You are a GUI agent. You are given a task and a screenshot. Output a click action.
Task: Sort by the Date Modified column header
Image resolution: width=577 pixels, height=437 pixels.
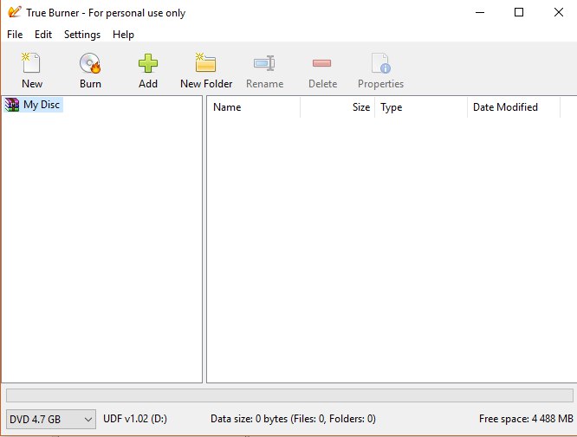[514, 107]
